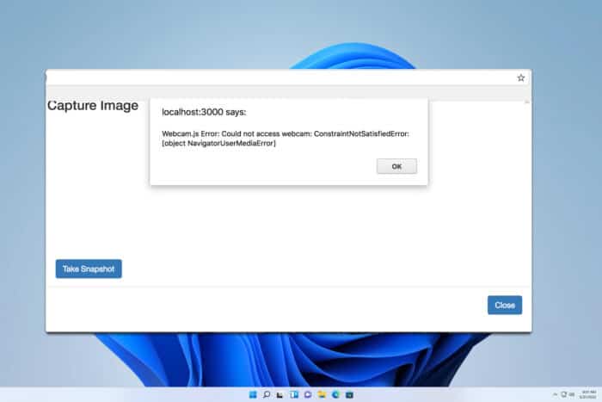Click the 'Capture Image' title

pyautogui.click(x=93, y=105)
